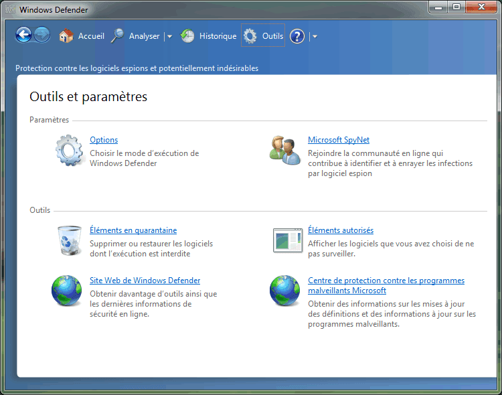The image size is (502, 395).
Task: Open the Éléments autorisés link
Action: coord(341,230)
